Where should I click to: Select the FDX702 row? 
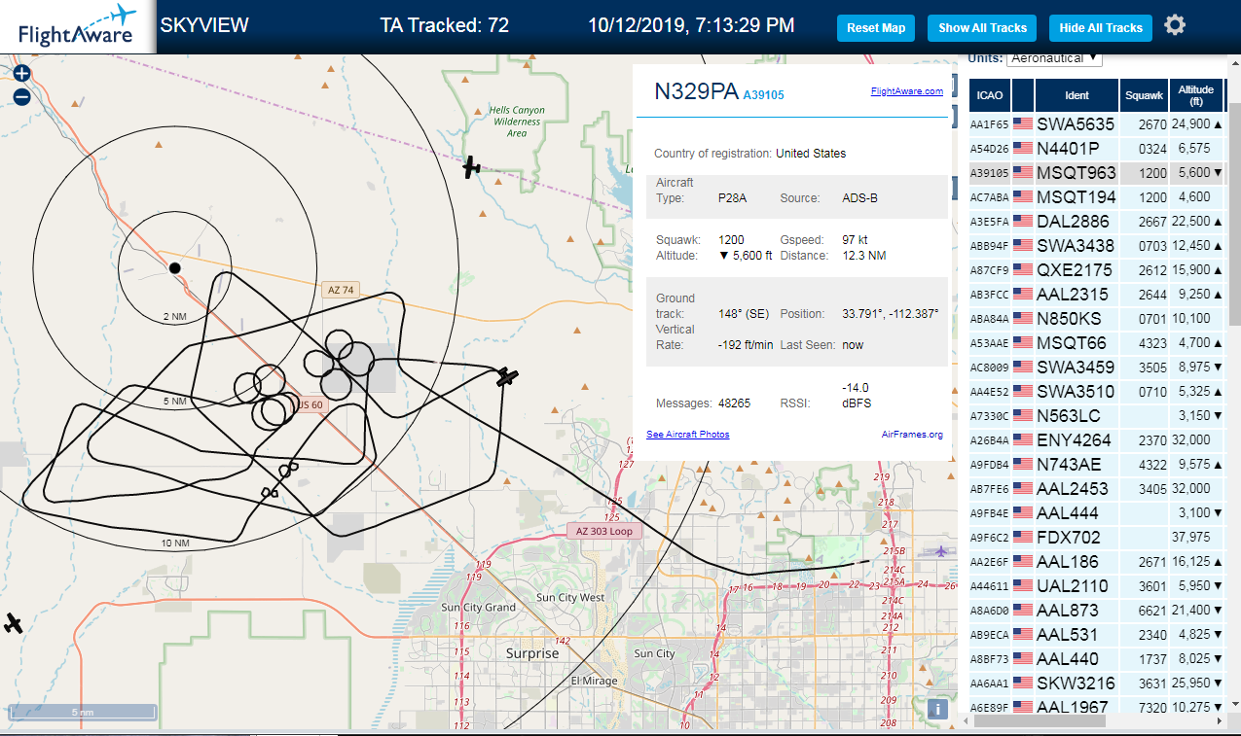click(x=1097, y=538)
